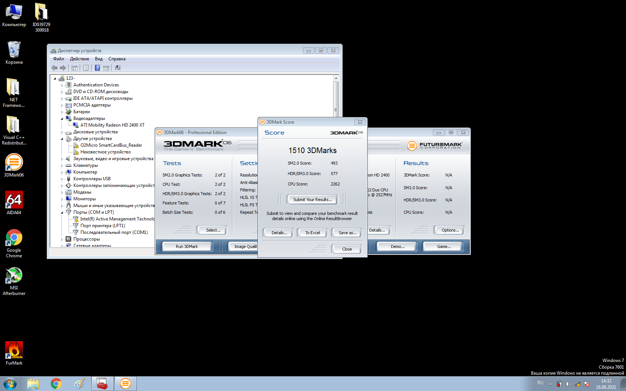626x391 pixels.
Task: Open the Справка menu
Action: tap(117, 59)
